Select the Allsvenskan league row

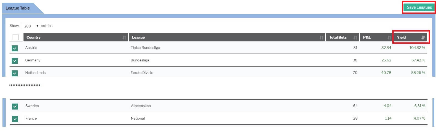click(x=219, y=106)
